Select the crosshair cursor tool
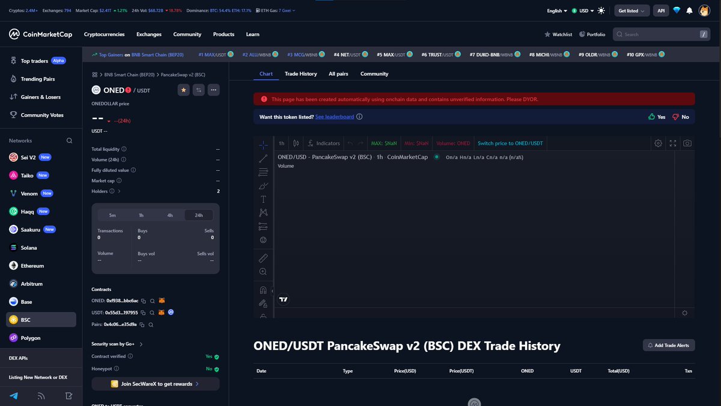 click(x=263, y=145)
